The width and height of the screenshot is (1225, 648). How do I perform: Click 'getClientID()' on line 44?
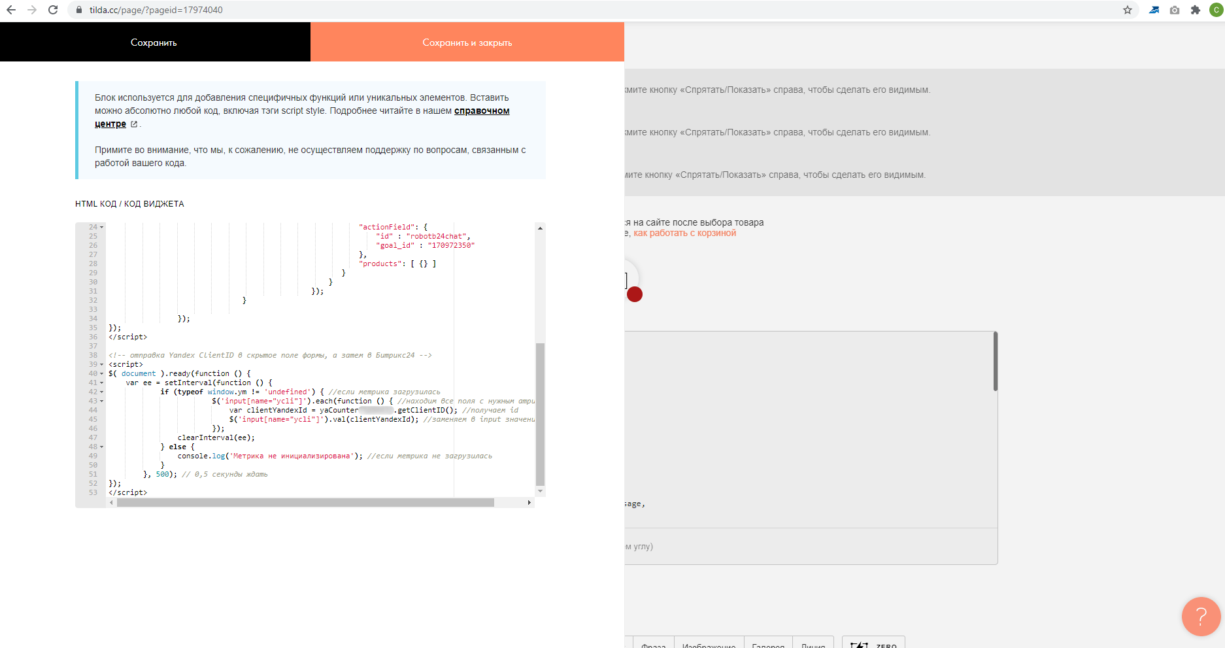pos(426,410)
